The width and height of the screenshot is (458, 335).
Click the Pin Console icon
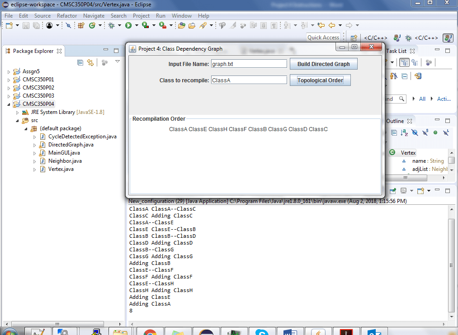[393, 191]
